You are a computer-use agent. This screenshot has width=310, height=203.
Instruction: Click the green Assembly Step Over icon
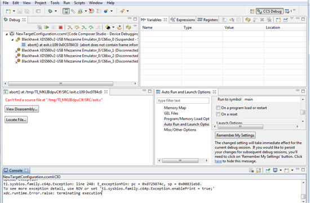91,27
